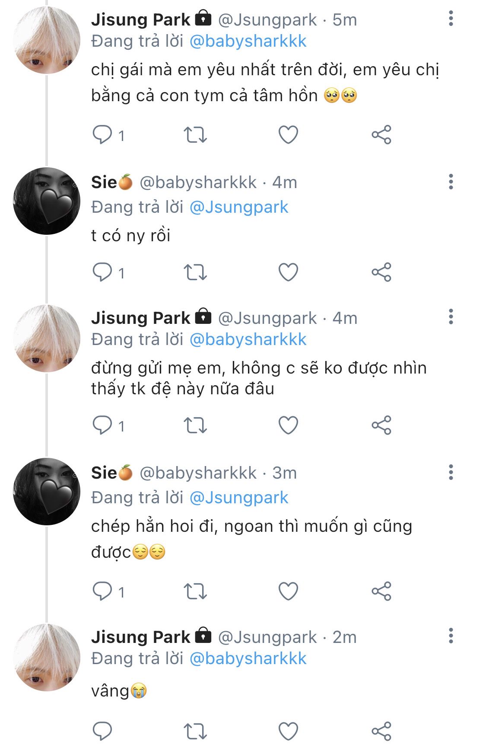The height and width of the screenshot is (751, 486).
Task: Open more options on Sie's 3m tweet
Action: (451, 473)
